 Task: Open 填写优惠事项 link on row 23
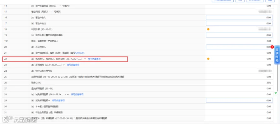click(73, 65)
